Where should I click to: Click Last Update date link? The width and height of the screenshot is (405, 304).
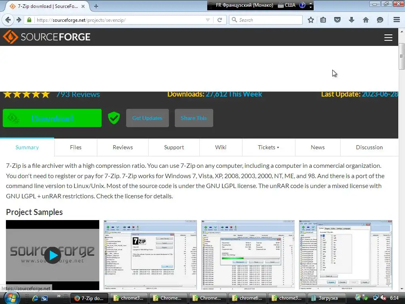(x=380, y=94)
